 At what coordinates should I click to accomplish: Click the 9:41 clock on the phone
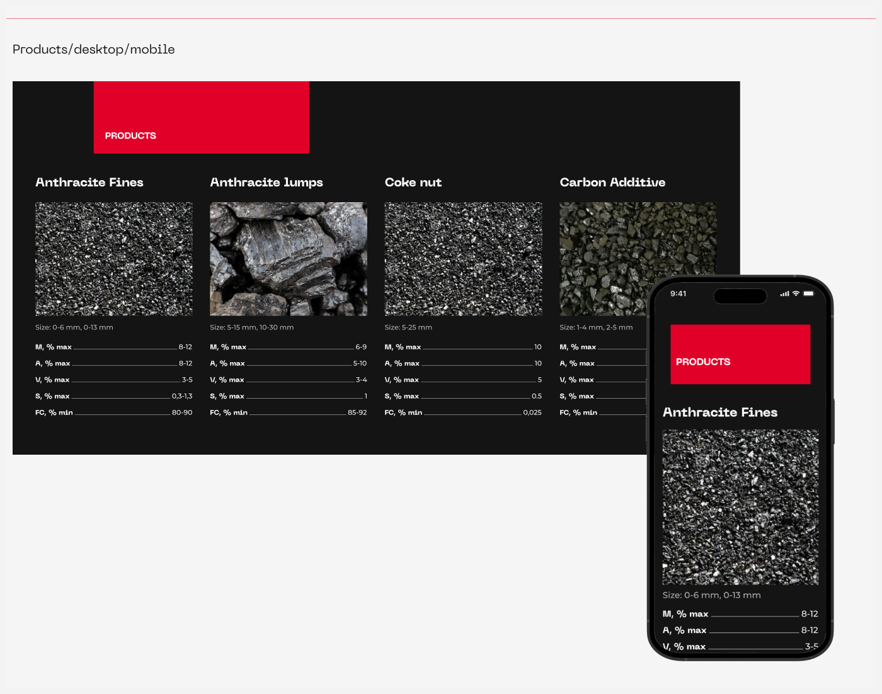(679, 294)
